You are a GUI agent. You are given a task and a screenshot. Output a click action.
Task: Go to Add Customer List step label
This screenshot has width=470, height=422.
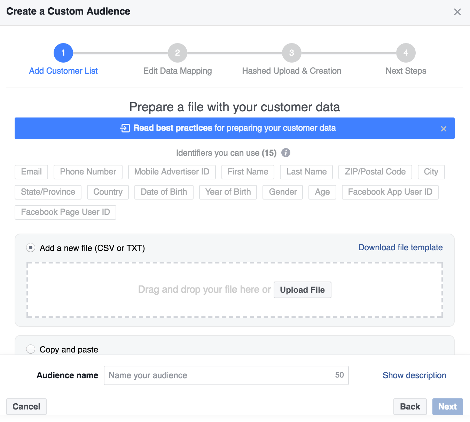63,71
